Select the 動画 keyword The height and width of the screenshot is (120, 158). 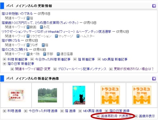(x=33, y=27)
